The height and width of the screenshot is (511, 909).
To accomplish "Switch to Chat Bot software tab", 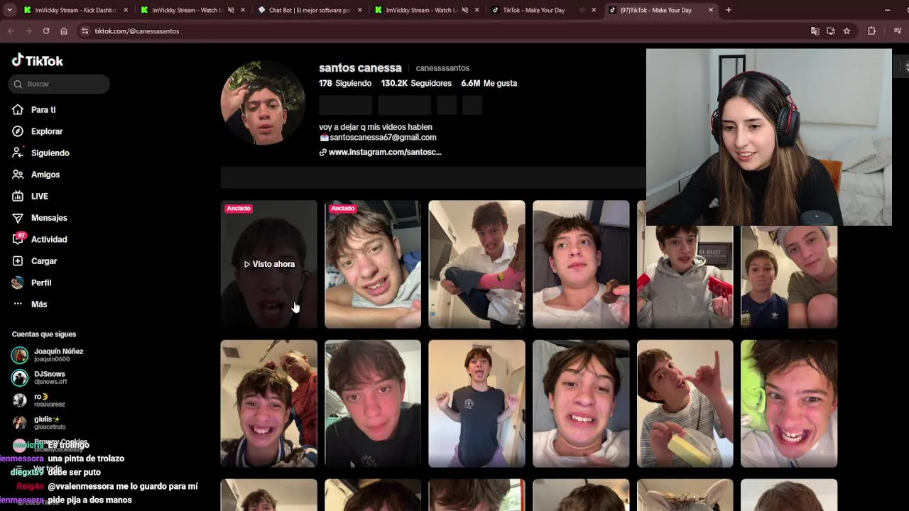I will point(310,10).
